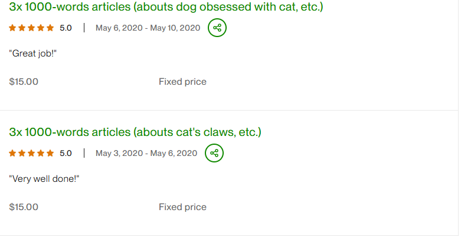Open the dog obsessed with cat articles job

pyautogui.click(x=166, y=7)
